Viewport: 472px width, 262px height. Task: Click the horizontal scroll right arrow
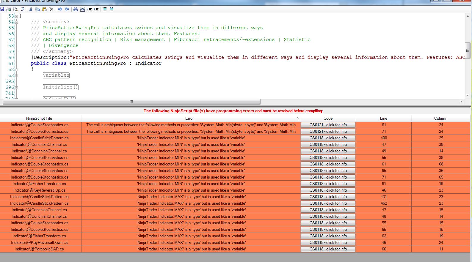(x=461, y=102)
